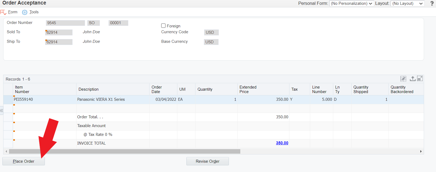Click the Item Number column header
The width and height of the screenshot is (436, 172).
point(45,89)
